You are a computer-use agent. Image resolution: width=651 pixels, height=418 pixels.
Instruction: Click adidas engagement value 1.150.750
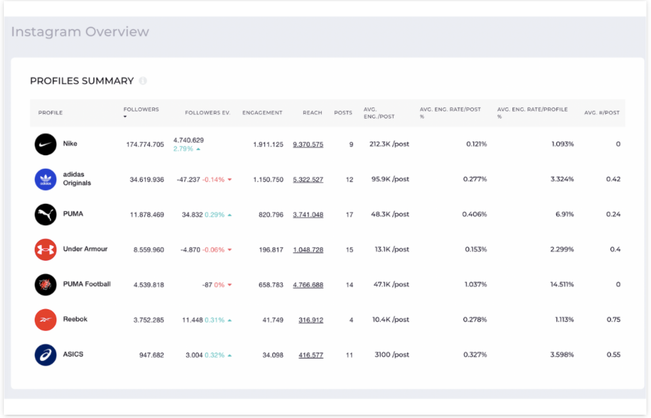click(x=268, y=180)
